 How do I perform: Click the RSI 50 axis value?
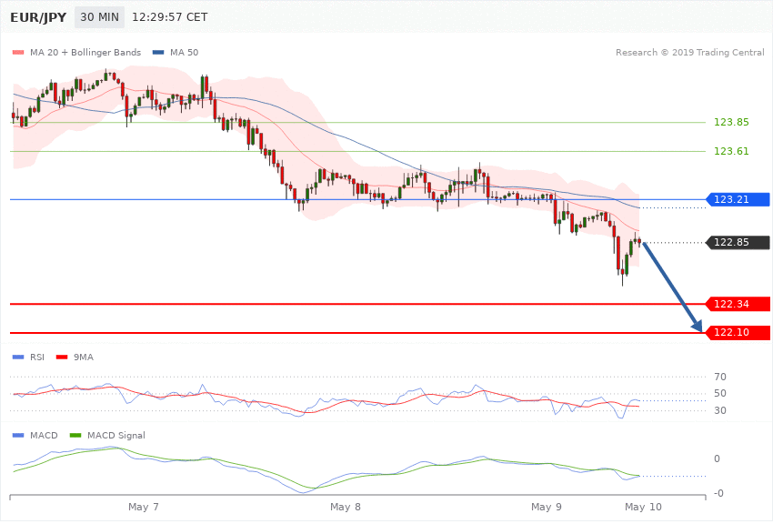pyautogui.click(x=720, y=393)
